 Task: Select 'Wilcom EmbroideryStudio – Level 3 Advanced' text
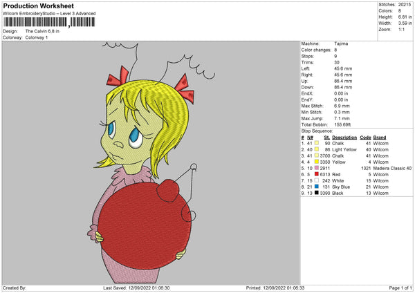coord(49,14)
